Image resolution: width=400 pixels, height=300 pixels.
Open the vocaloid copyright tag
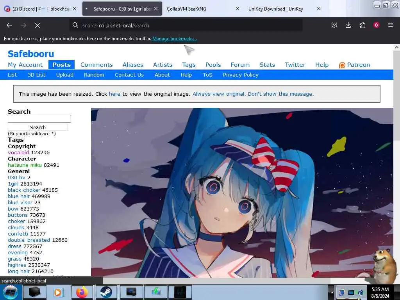(18, 153)
